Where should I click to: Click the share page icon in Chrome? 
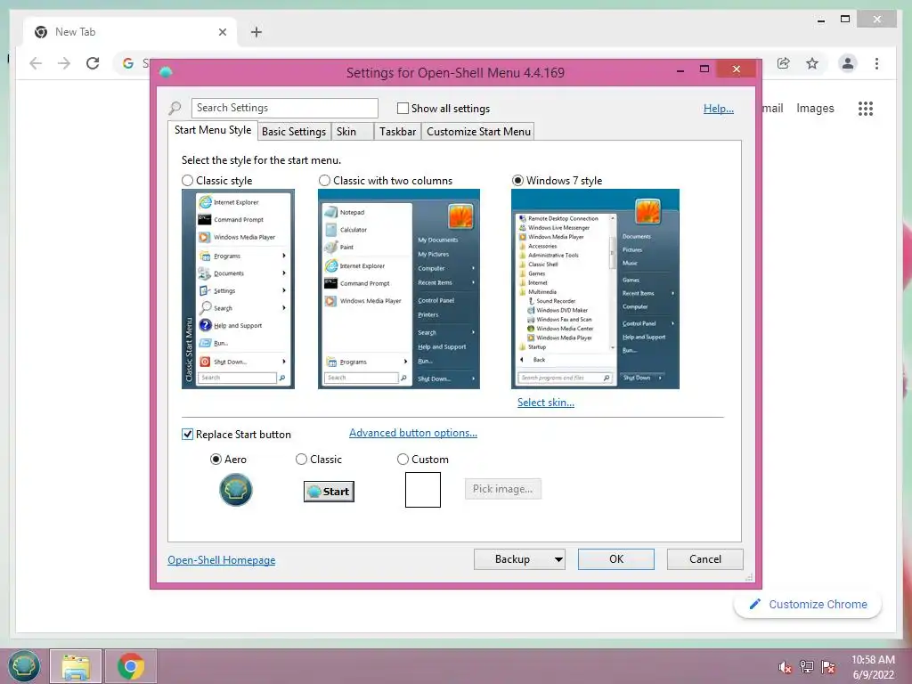pyautogui.click(x=784, y=63)
